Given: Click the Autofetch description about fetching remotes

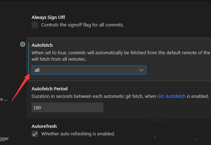Looking at the screenshot, I should click(121, 56).
